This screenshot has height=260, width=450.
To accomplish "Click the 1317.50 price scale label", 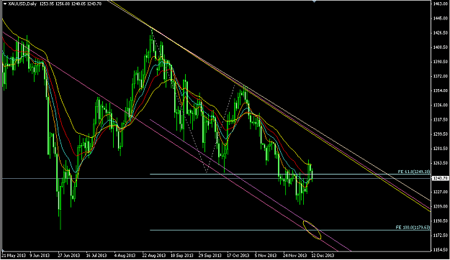I will (440, 119).
